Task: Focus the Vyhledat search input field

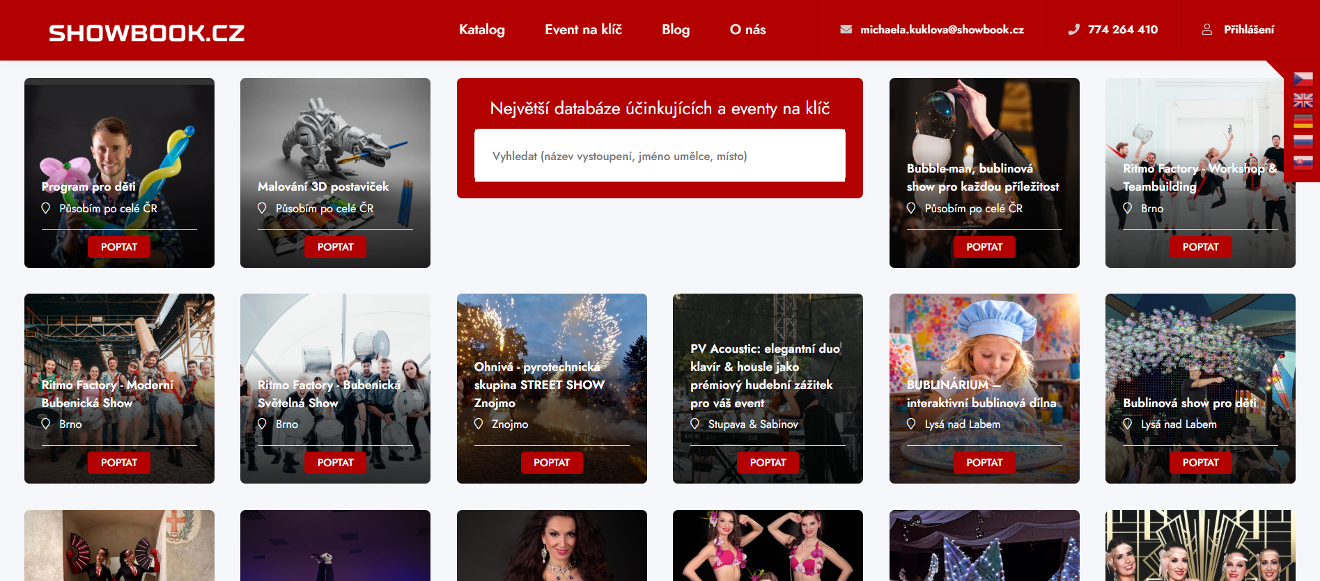Action: pyautogui.click(x=660, y=156)
